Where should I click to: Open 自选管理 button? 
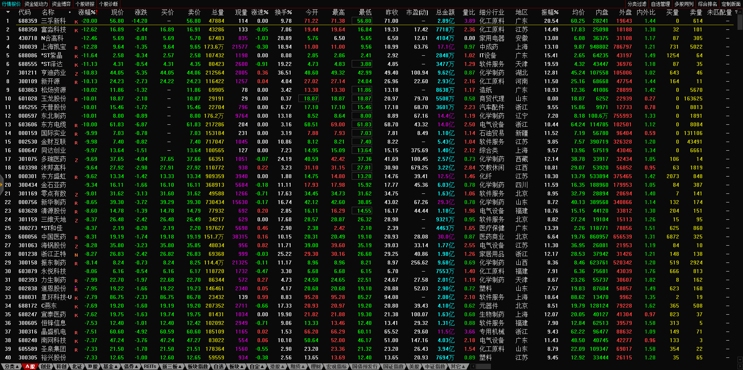[x=660, y=4]
